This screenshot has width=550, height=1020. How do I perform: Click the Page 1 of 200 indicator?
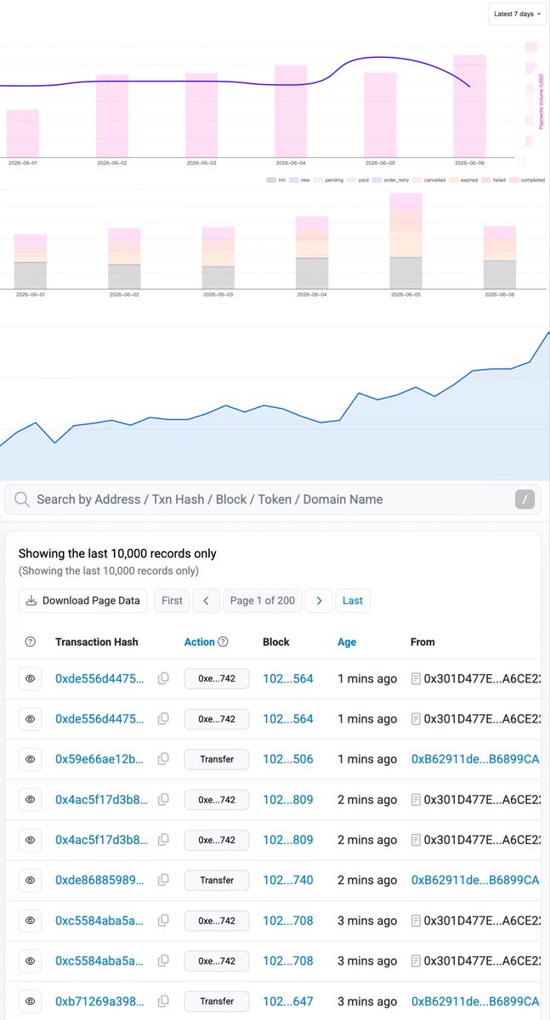(263, 600)
